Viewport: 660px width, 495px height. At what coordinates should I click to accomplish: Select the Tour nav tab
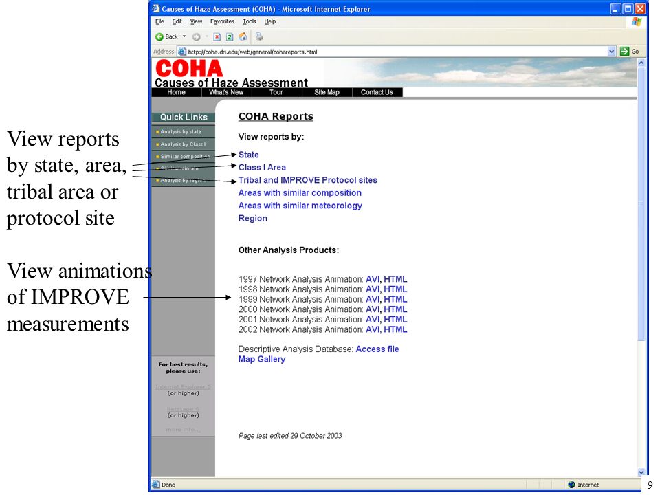(x=276, y=92)
